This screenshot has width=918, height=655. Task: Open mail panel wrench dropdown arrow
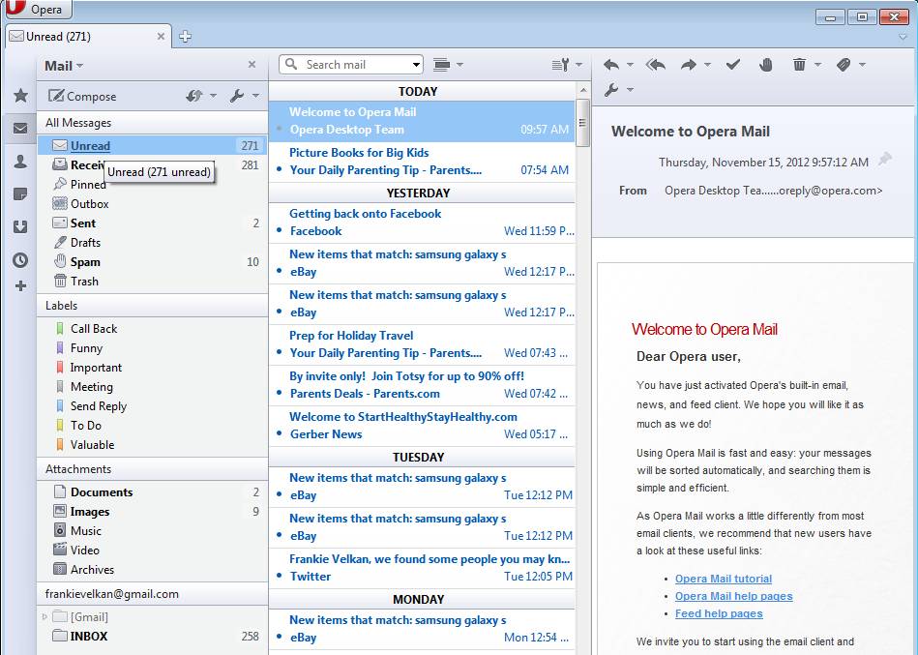[255, 96]
